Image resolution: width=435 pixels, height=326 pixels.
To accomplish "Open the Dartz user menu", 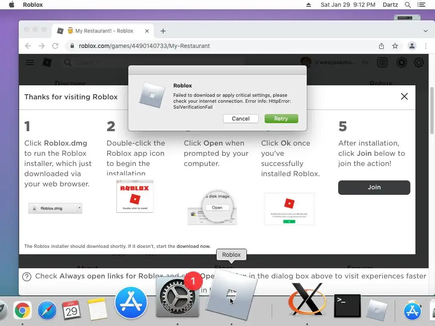I will tap(390, 5).
